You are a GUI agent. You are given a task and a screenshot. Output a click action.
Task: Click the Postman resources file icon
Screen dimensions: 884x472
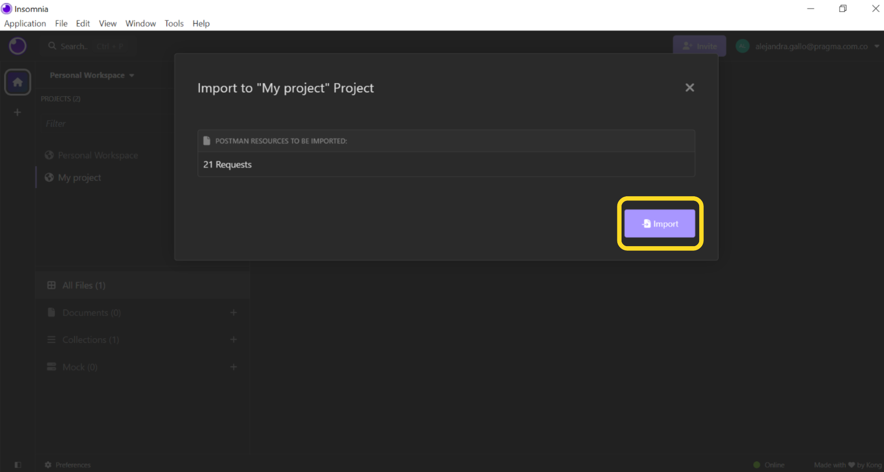207,141
